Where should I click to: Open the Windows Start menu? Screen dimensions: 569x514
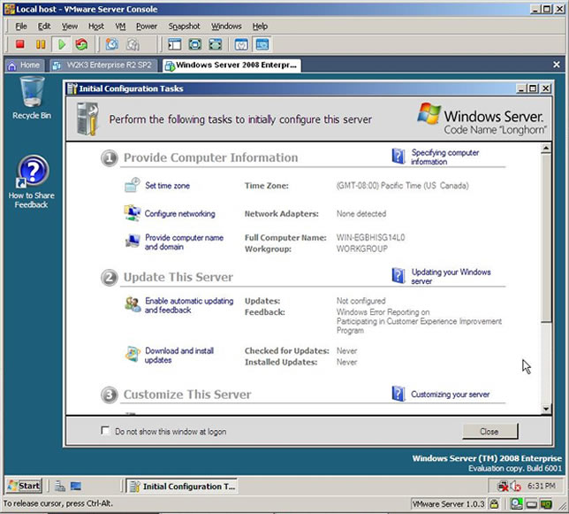point(24,486)
